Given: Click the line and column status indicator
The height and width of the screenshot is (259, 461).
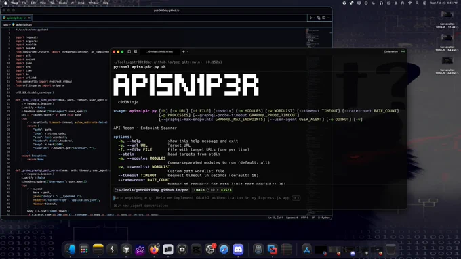Looking at the screenshot, I should pos(275,218).
